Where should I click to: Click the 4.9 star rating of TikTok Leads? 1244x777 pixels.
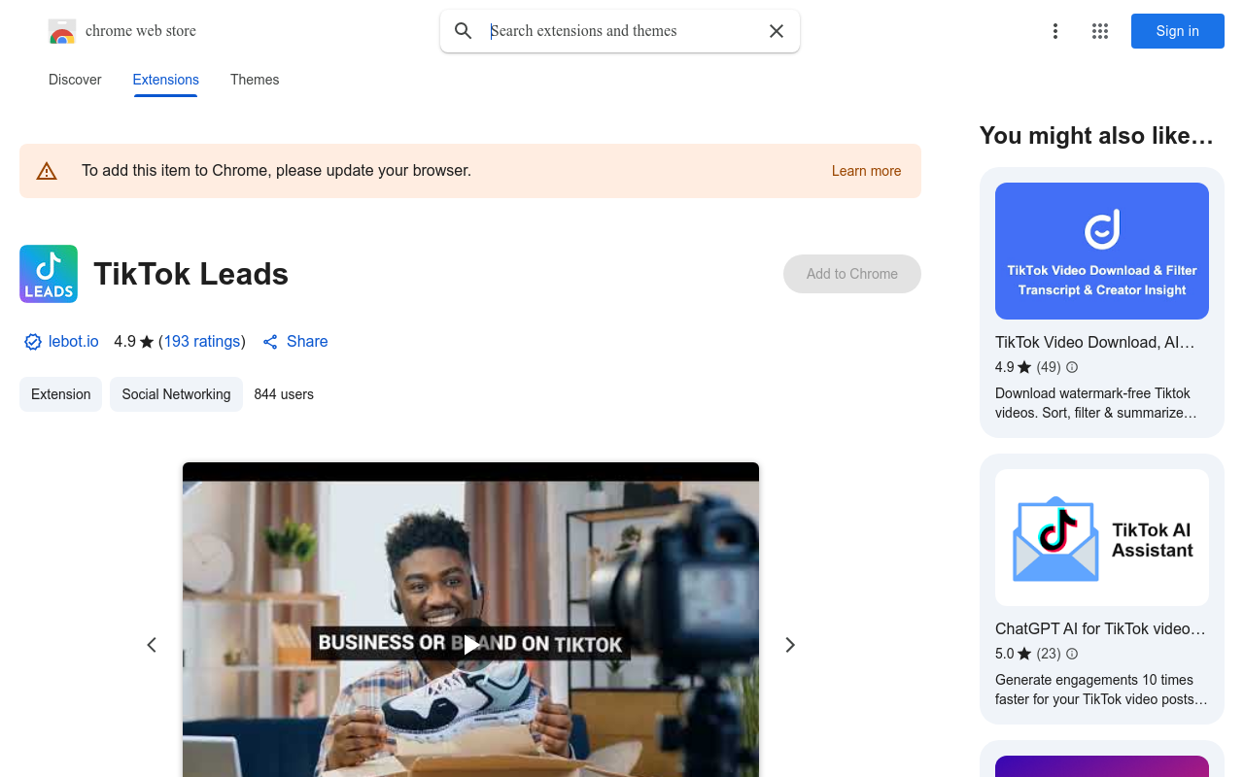pyautogui.click(x=134, y=342)
